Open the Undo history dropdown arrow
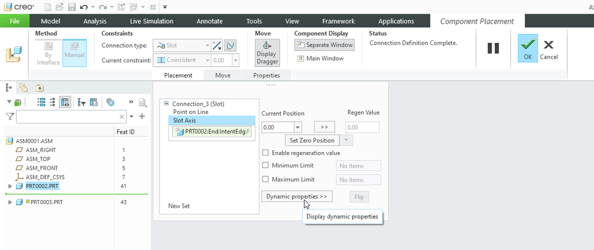The width and height of the screenshot is (594, 250). 93,7
